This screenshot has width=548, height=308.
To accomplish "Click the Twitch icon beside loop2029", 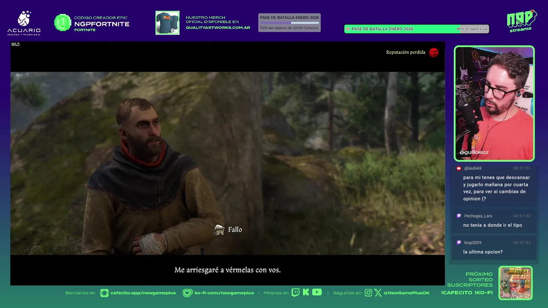I will pos(459,243).
